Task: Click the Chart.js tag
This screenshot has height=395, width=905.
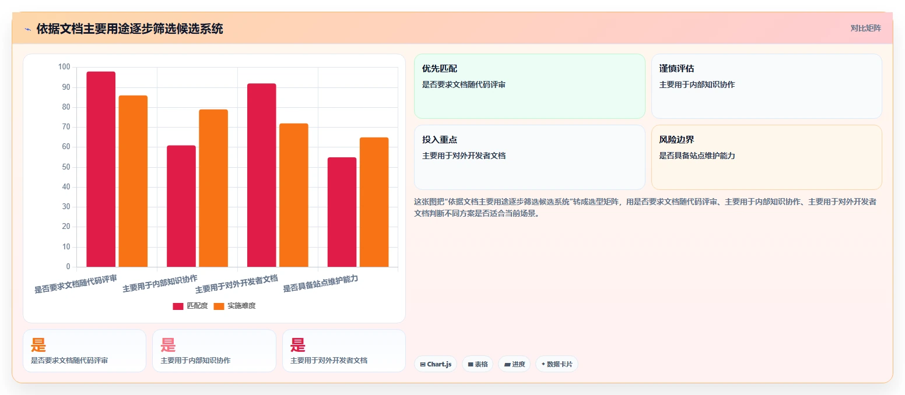Action: click(436, 364)
